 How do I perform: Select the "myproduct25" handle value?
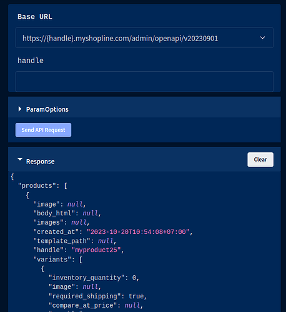point(96,250)
